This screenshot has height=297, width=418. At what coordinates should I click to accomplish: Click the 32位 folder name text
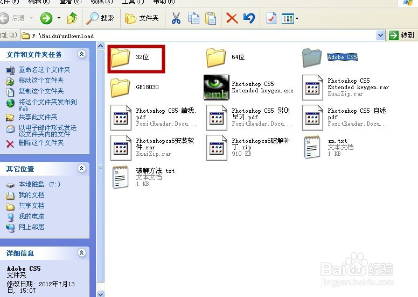coord(142,57)
